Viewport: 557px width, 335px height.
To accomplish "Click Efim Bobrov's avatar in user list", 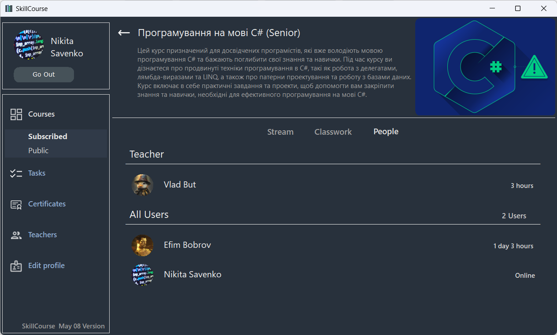I will click(143, 245).
